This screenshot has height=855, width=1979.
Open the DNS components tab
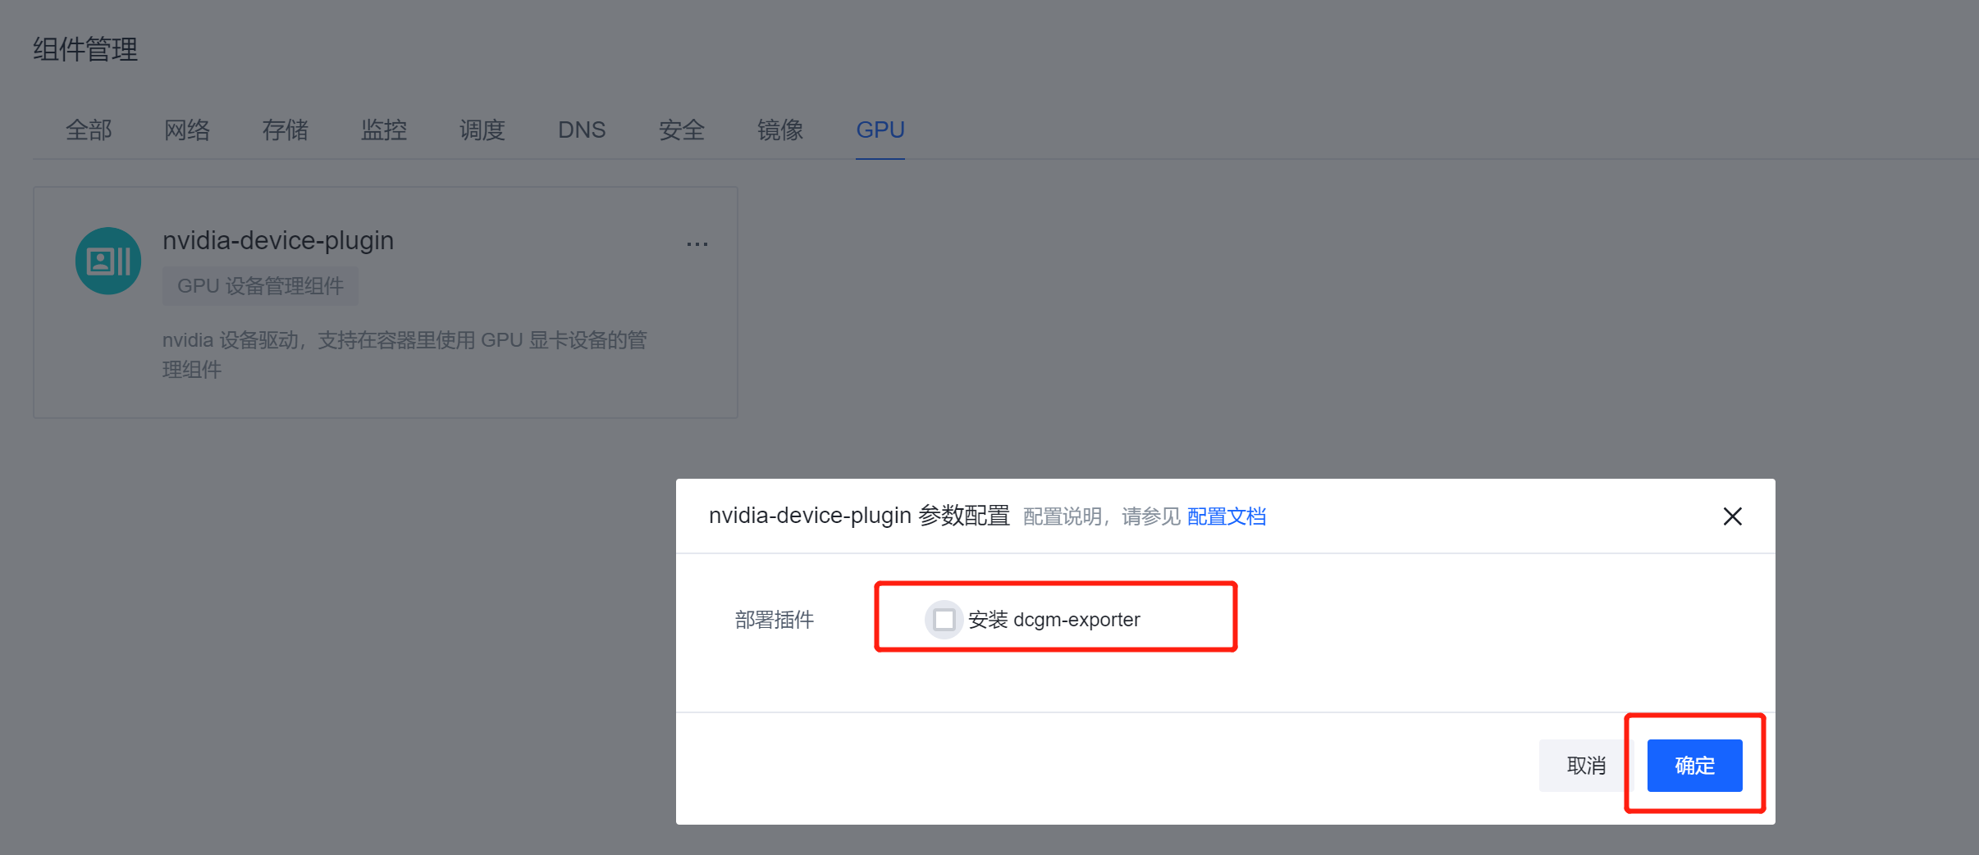(581, 130)
